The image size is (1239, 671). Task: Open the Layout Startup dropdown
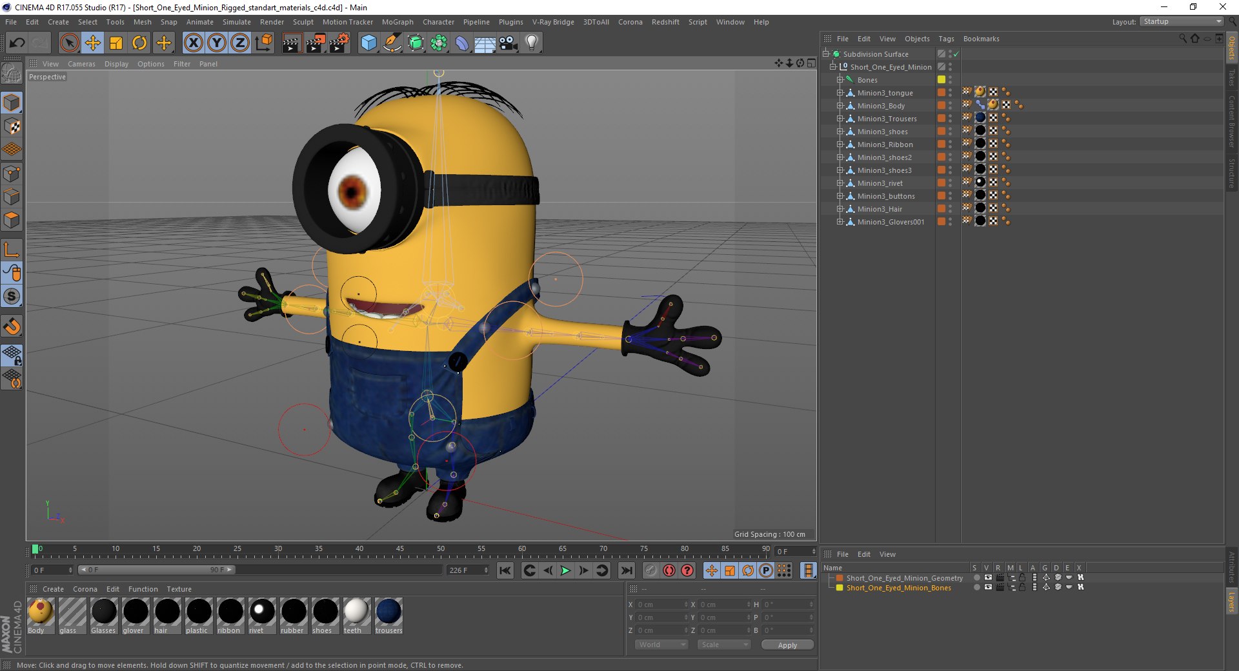click(x=1182, y=22)
